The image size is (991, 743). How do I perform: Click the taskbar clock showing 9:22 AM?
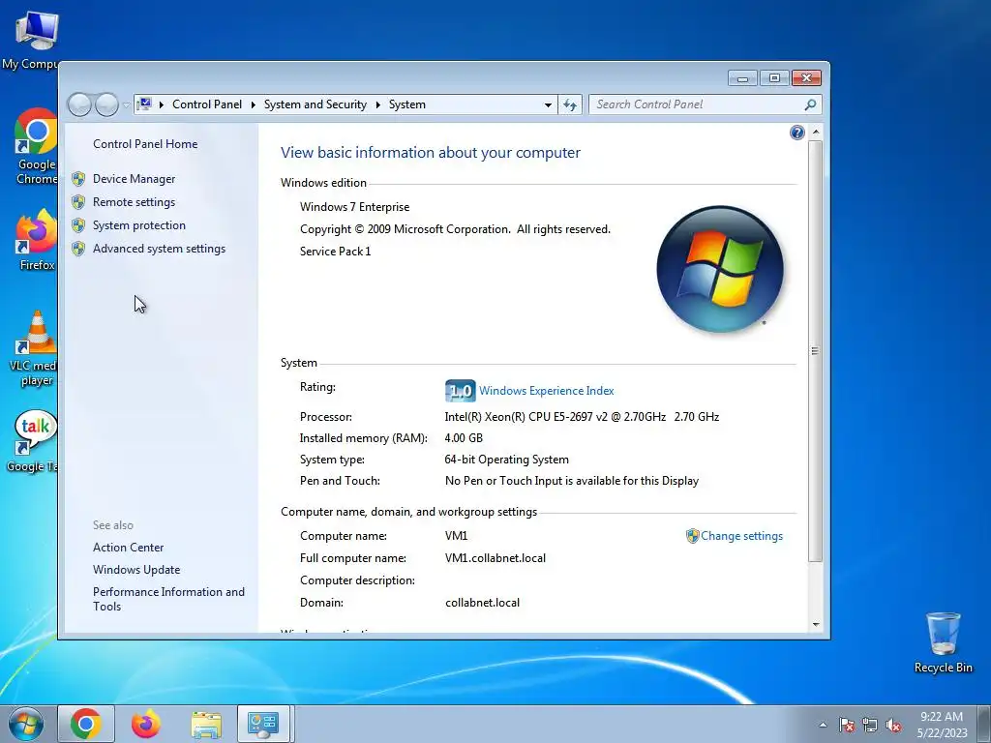(x=942, y=725)
